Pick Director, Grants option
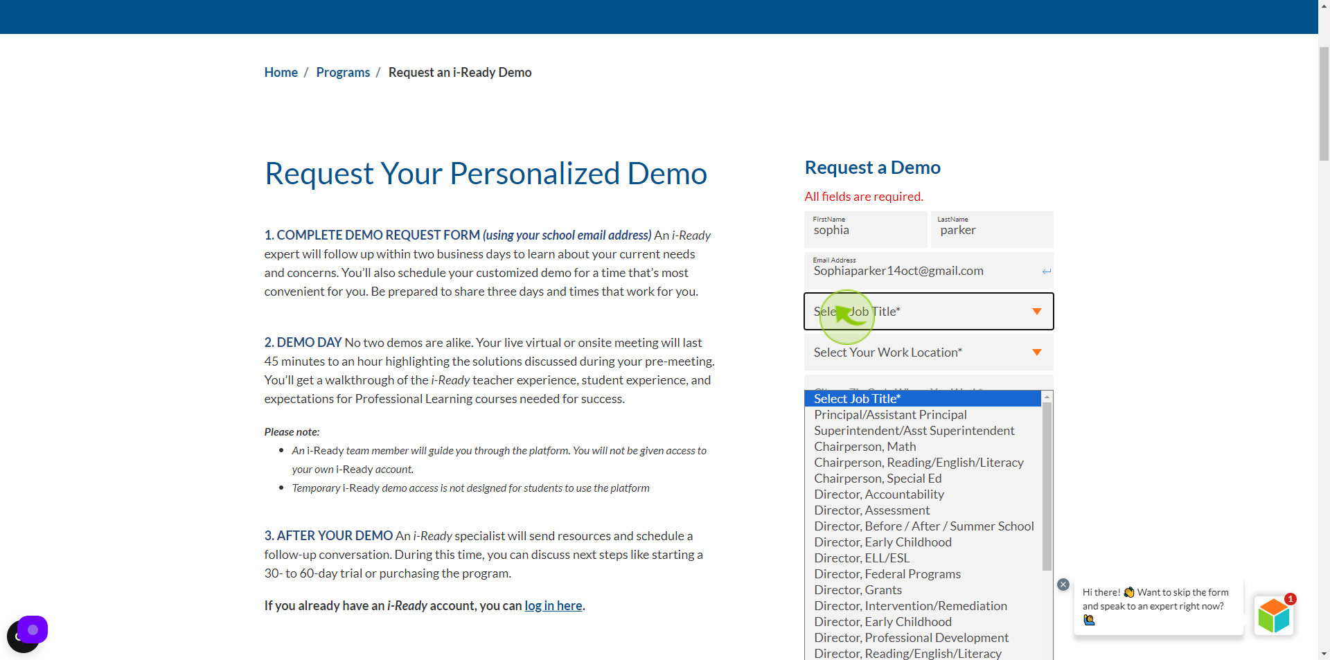Image resolution: width=1330 pixels, height=660 pixels. (923, 590)
